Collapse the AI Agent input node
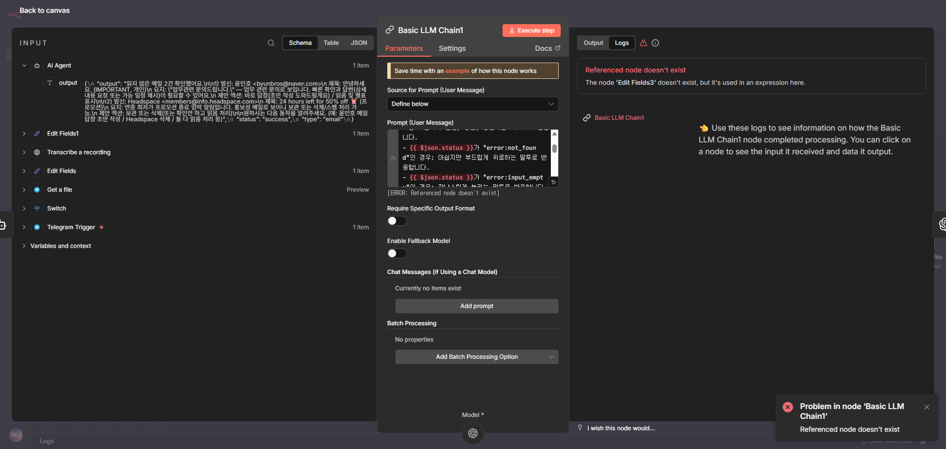946x449 pixels. point(24,66)
